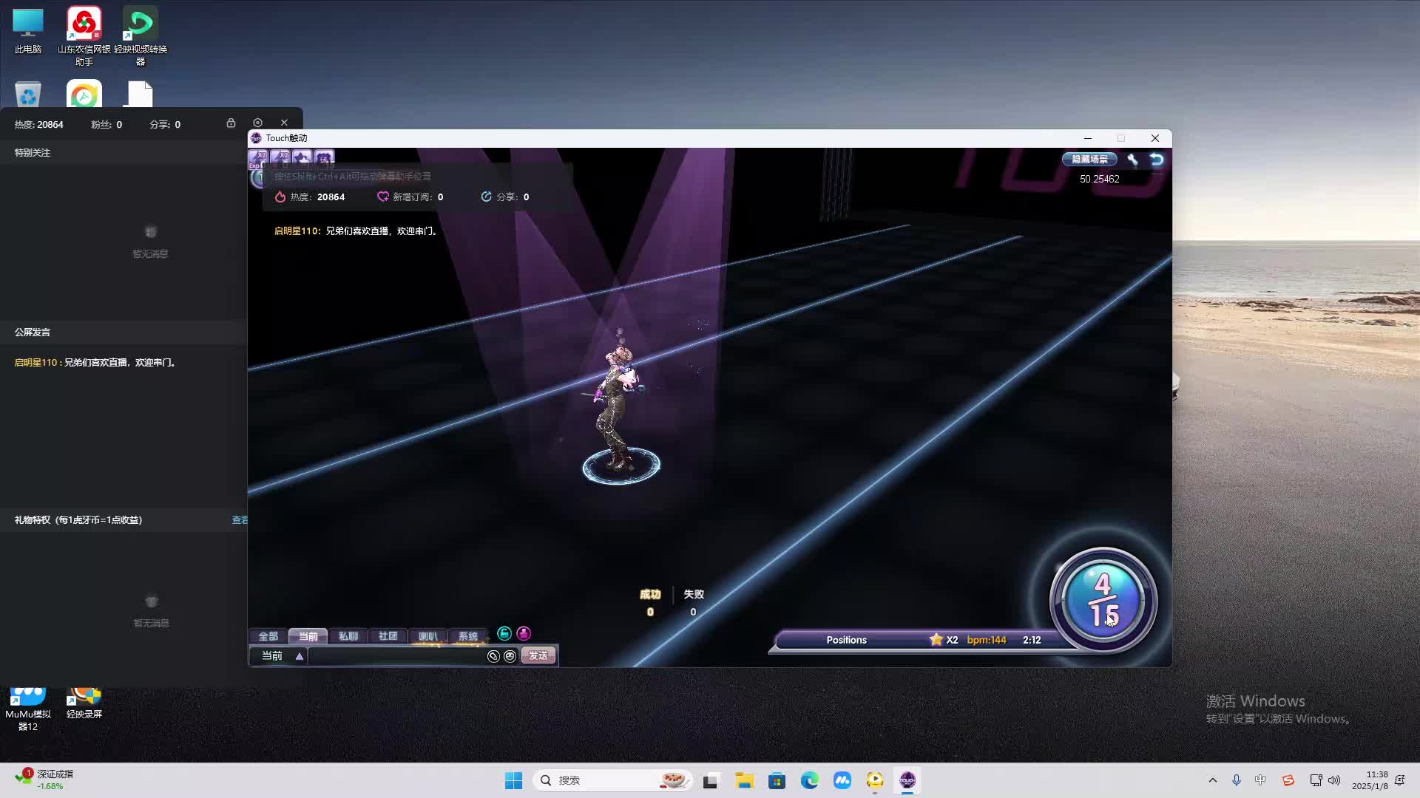
Task: Open target settings icon on assistant panel
Action: click(257, 123)
